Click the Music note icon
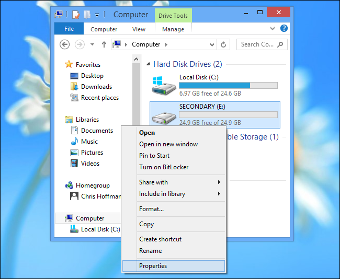 pyautogui.click(x=74, y=141)
